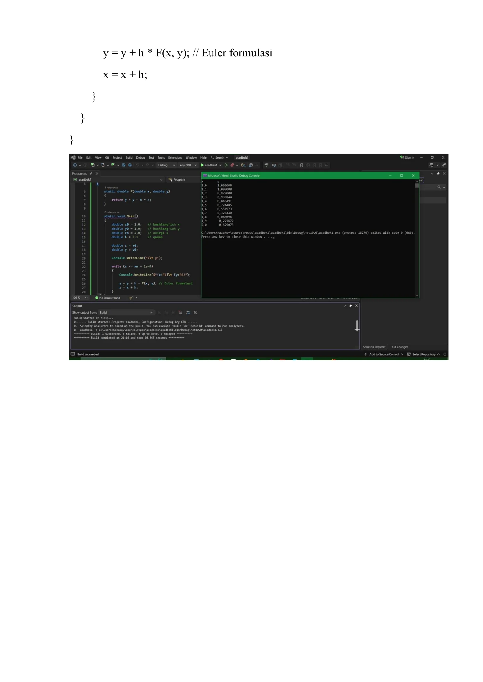Click the Output panel clock icon
This screenshot has height=682, width=483.
196,313
